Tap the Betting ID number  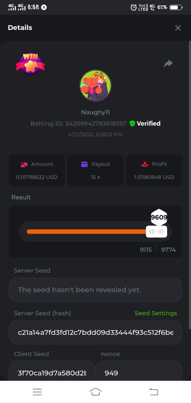point(96,124)
